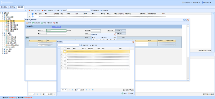215x99 pixels.
Task: Click advanced search magnifier in main toolbar
Action: click(x=101, y=10)
